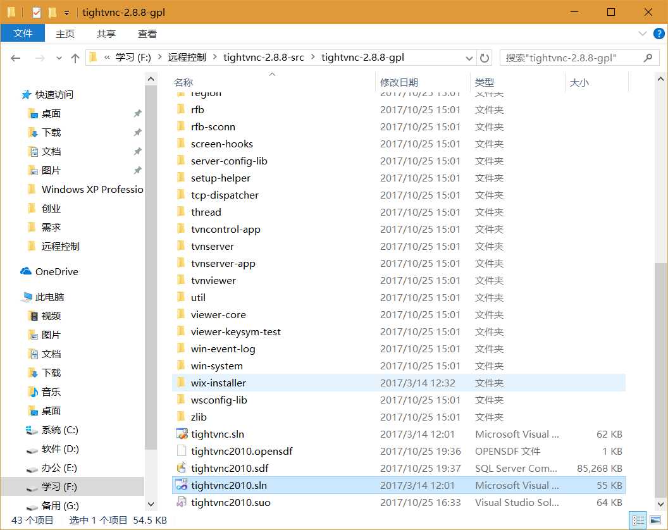668x530 pixels.
Task: Show hidden breadcrumb path with double chevron
Action: 107,57
